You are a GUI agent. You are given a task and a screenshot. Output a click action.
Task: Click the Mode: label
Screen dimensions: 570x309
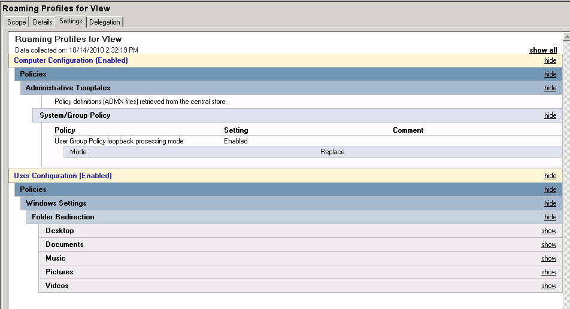(79, 152)
